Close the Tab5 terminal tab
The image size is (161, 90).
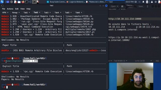tap(71, 12)
